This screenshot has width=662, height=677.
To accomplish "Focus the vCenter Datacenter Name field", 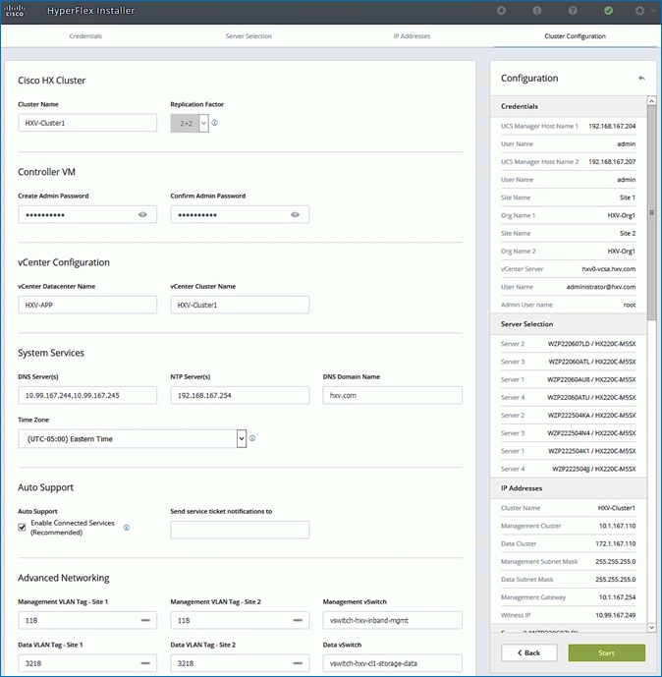I will (87, 305).
